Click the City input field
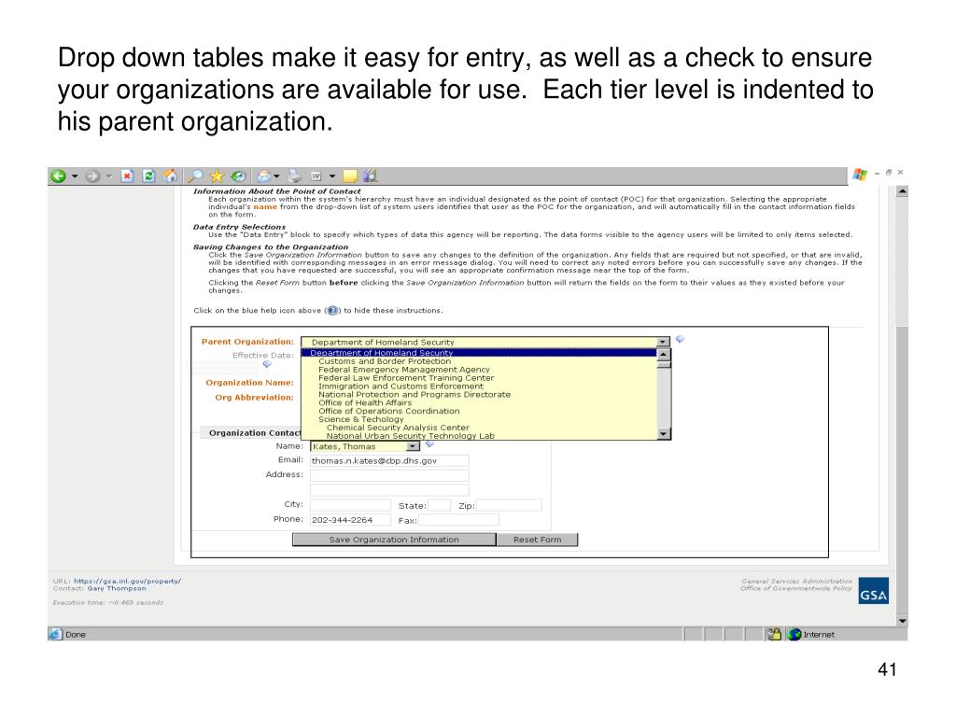This screenshot has height=717, width=956. tap(351, 505)
